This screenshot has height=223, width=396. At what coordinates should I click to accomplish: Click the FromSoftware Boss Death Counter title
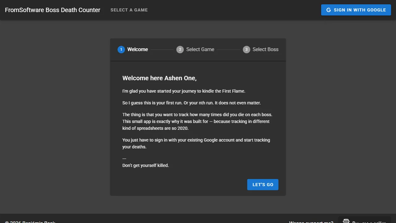(53, 10)
